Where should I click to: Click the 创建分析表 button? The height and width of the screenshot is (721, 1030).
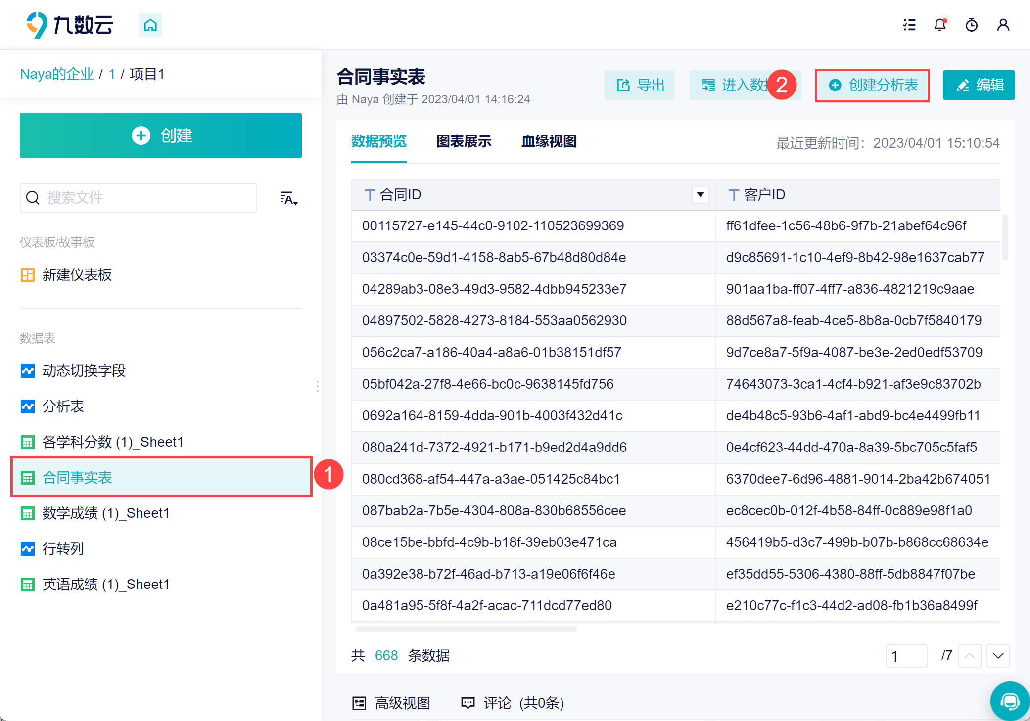click(873, 85)
